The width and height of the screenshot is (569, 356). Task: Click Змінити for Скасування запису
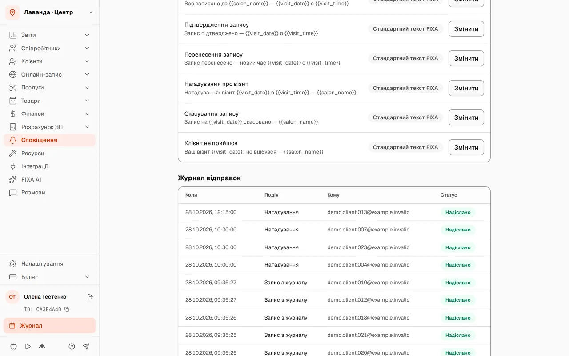(466, 117)
